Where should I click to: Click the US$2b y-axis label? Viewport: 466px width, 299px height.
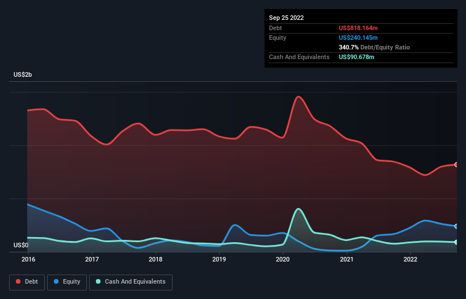coord(23,74)
